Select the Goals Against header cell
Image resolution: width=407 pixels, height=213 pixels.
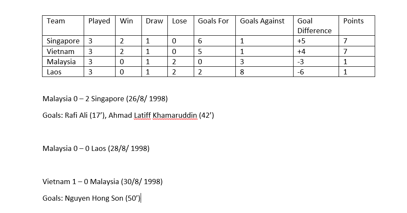(264, 26)
